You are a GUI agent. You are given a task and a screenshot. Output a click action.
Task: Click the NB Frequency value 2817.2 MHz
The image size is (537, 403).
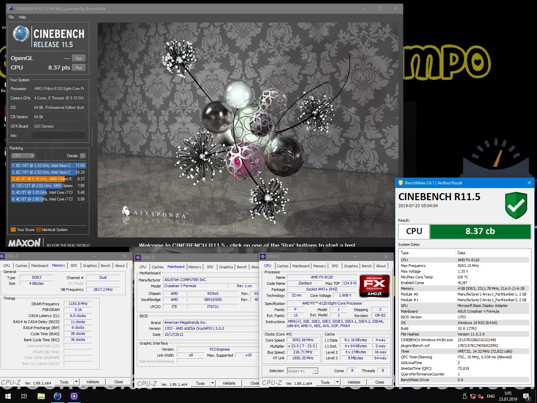(x=103, y=289)
